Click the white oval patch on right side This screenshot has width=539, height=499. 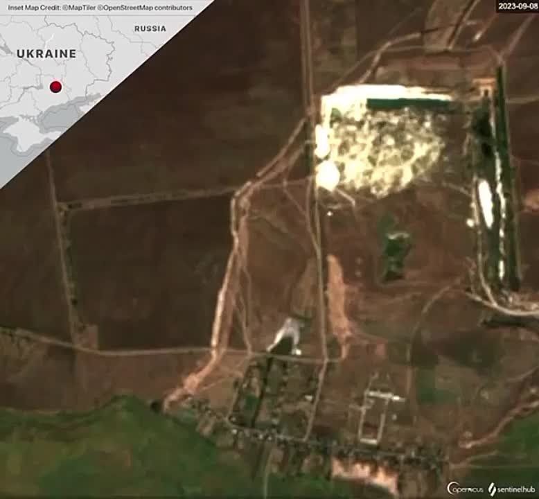click(x=486, y=203)
